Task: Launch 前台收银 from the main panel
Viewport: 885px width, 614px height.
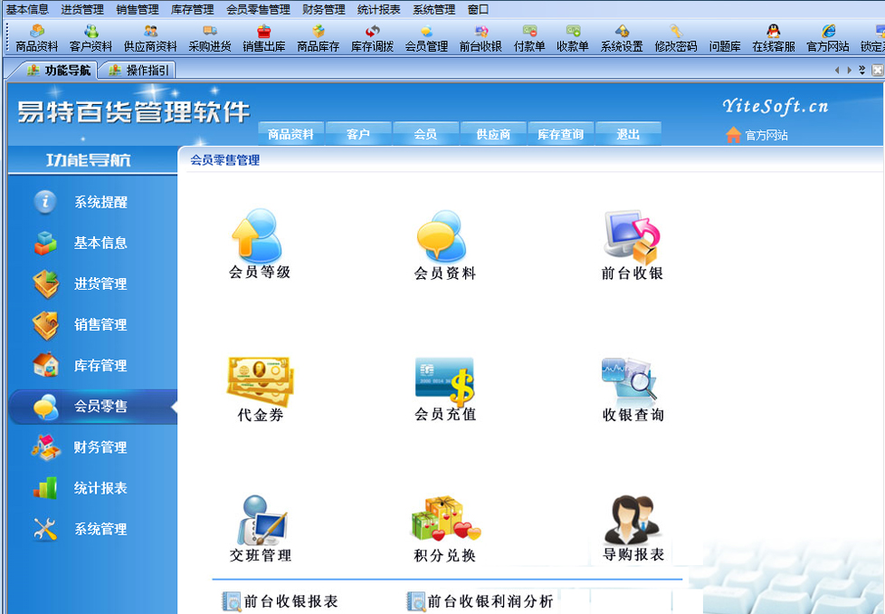Action: coord(632,238)
